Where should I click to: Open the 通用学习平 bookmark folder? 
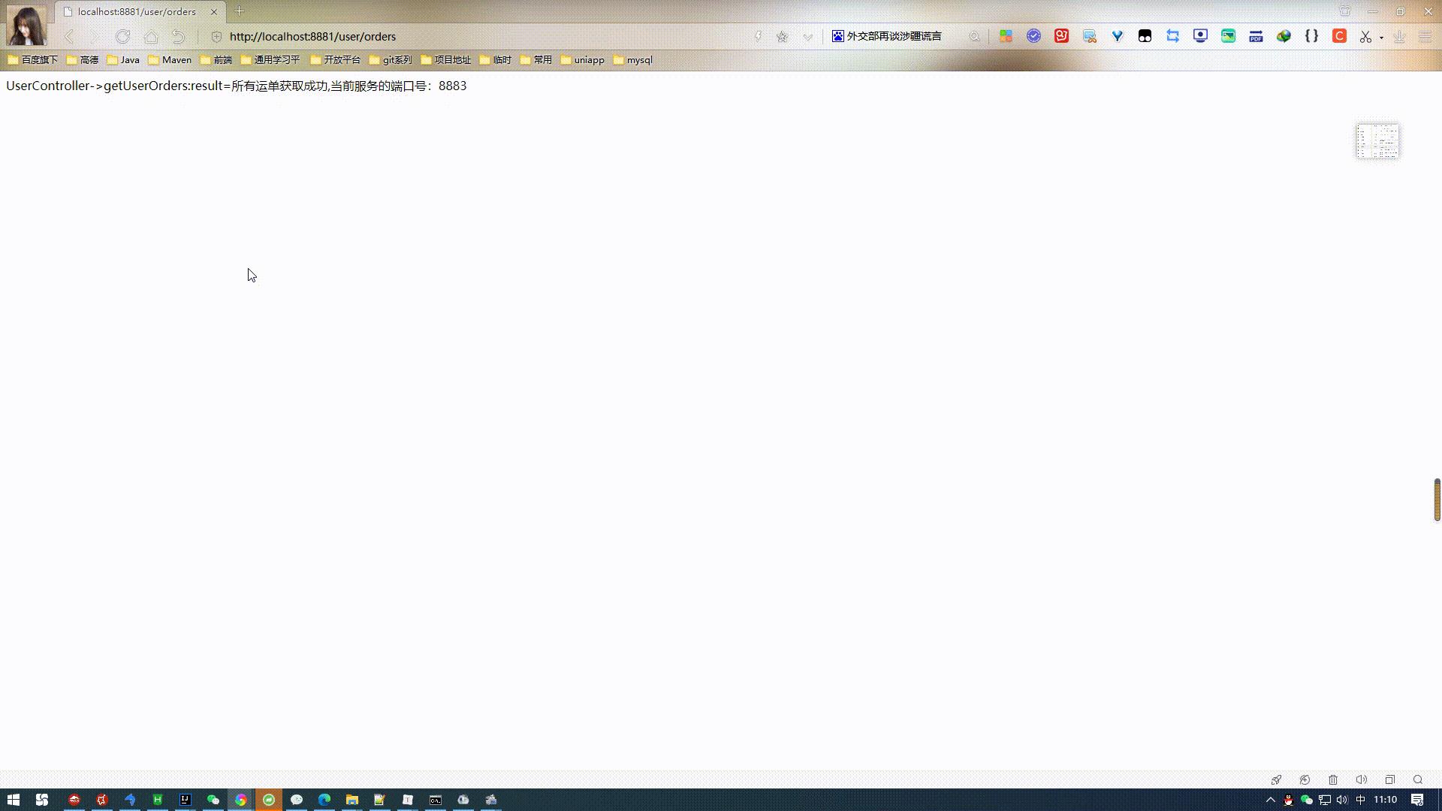270,60
